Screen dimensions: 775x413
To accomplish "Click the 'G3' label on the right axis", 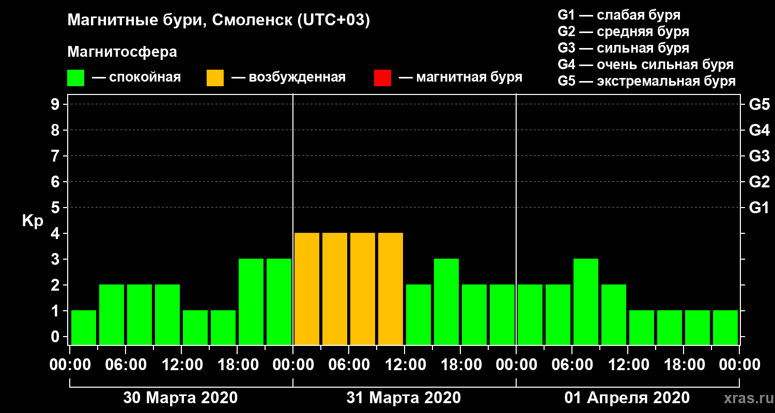I will [759, 156].
